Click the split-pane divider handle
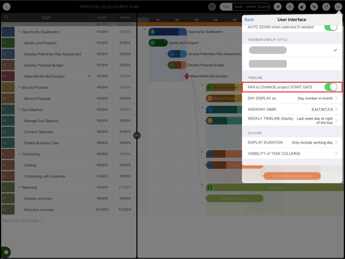Viewport: 345px width, 259px height. (137, 136)
